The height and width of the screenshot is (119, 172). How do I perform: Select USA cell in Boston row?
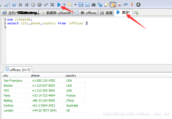click(75, 86)
